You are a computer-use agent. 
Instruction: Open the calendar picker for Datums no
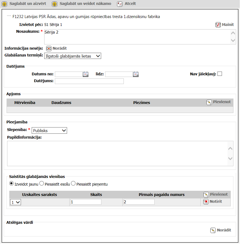pos(86,74)
